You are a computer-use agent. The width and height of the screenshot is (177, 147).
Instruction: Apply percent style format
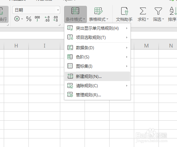(x=29, y=19)
